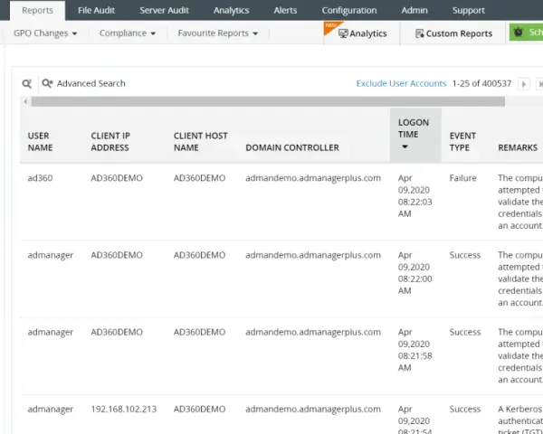Select the Configuration tab

tap(349, 10)
